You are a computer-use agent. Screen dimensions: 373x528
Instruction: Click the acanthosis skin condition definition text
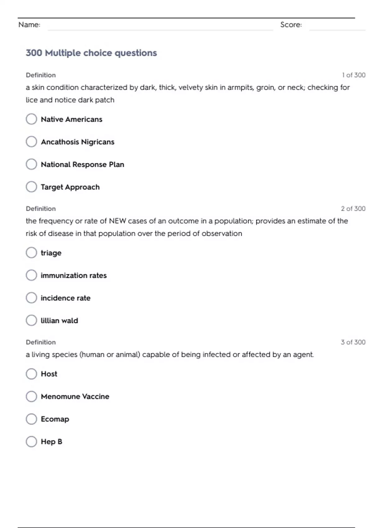(x=188, y=93)
